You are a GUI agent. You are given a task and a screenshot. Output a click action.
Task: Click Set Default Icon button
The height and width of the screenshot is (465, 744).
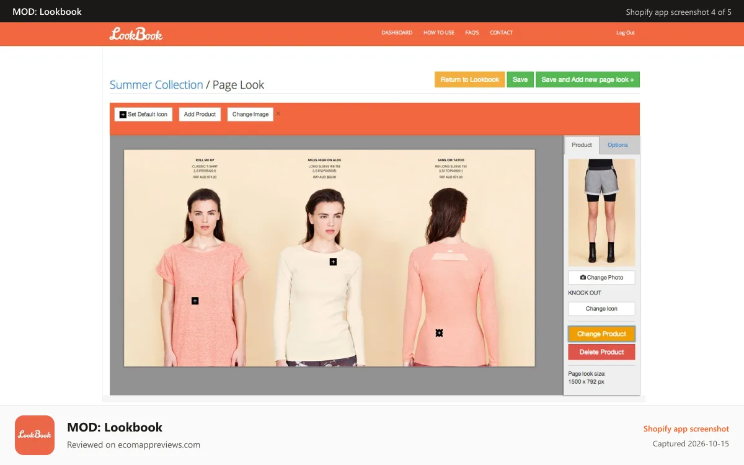point(143,114)
